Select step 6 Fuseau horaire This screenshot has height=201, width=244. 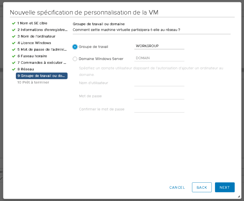(x=32, y=56)
